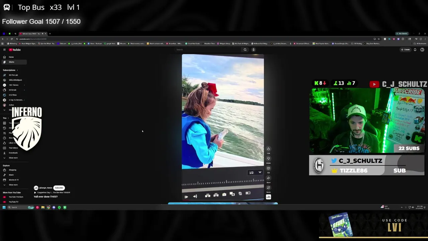Click the browser back arrow
The width and height of the screenshot is (428, 241).
(3, 39)
